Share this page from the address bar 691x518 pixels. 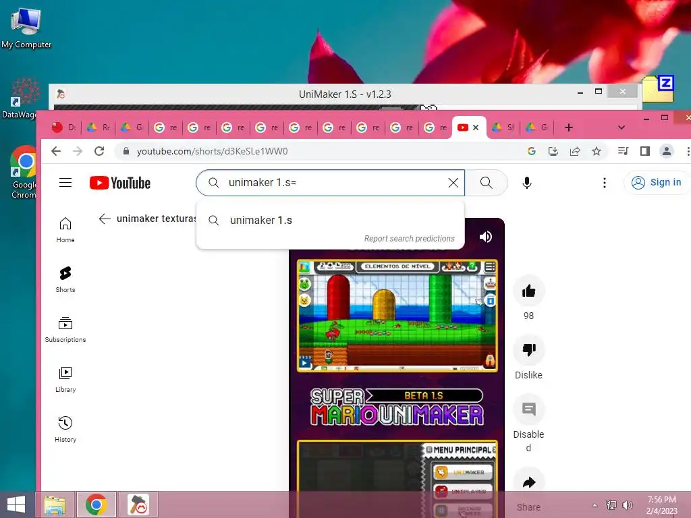tap(575, 152)
